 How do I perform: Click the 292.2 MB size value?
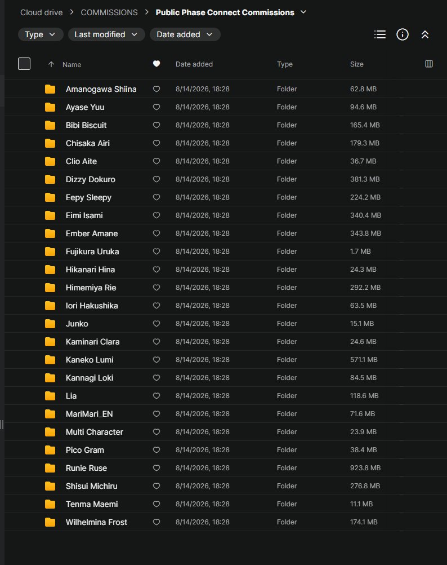[x=365, y=287]
